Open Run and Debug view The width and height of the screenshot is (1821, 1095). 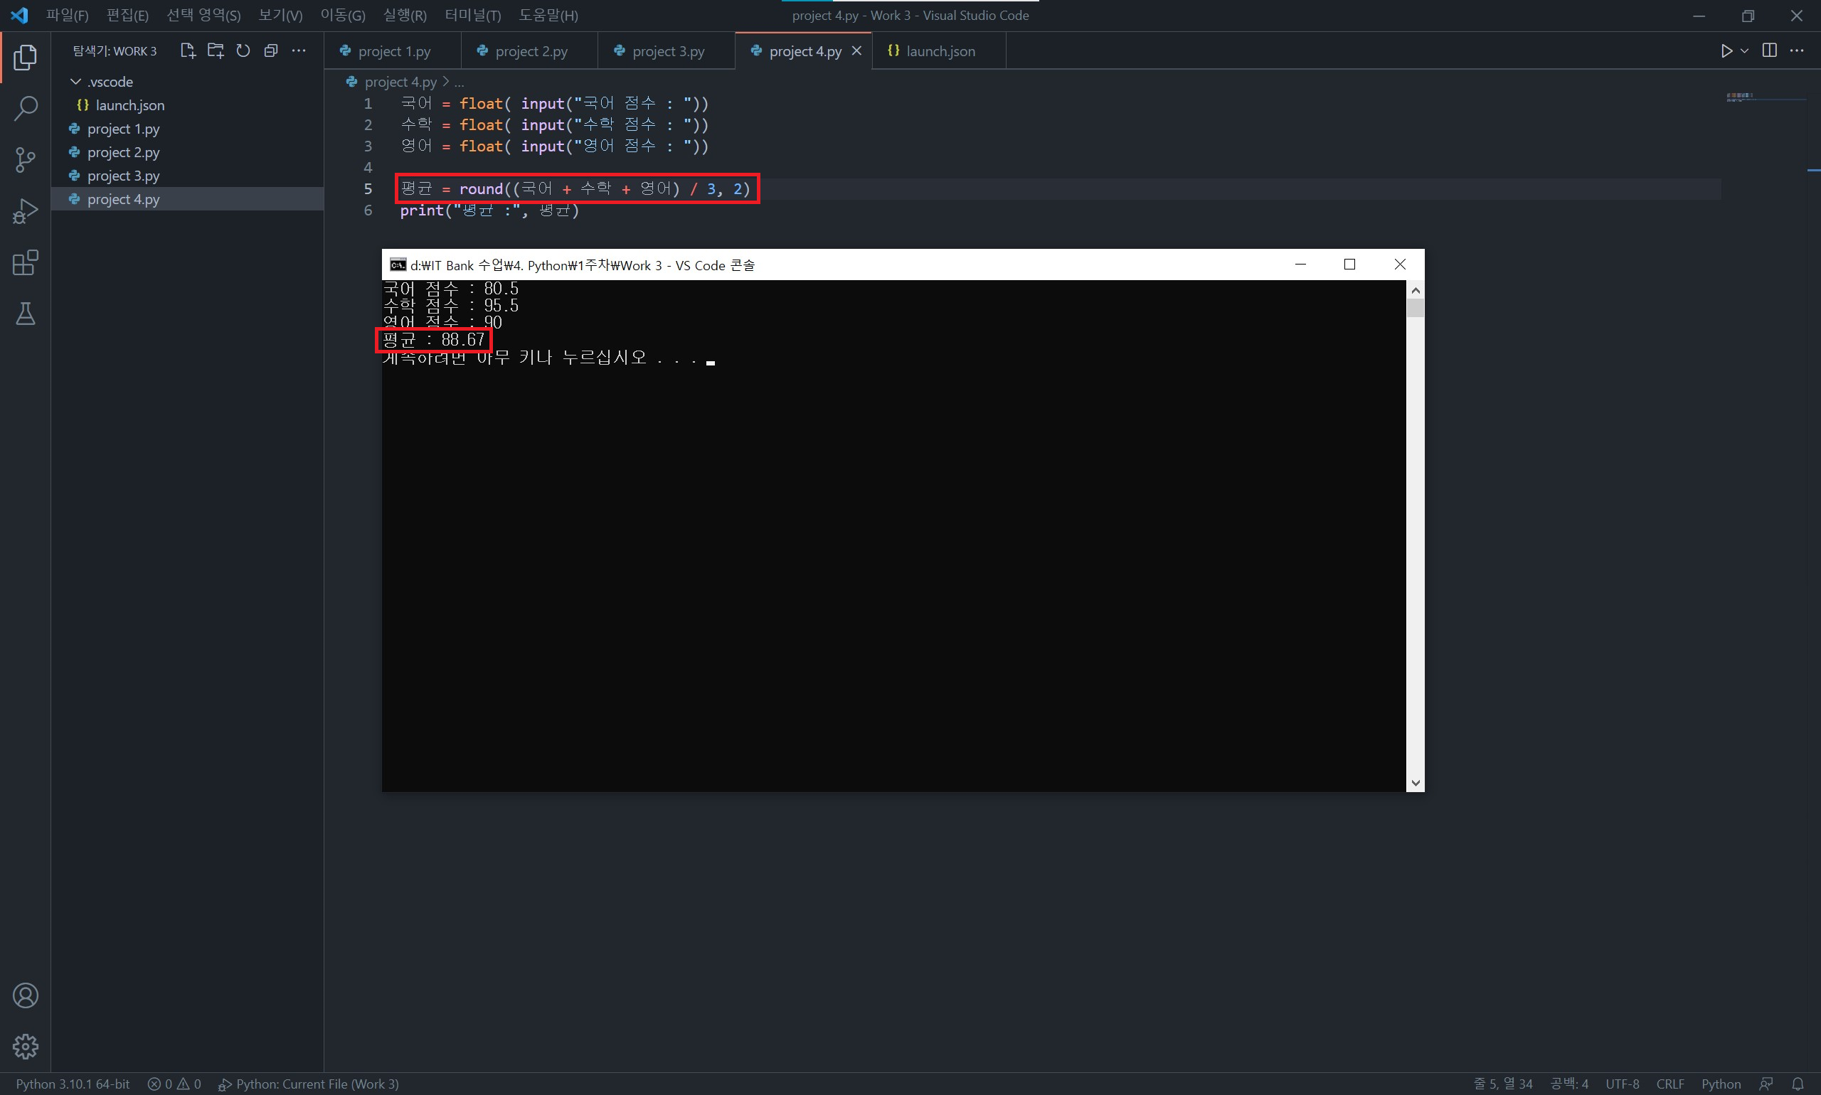pos(25,211)
